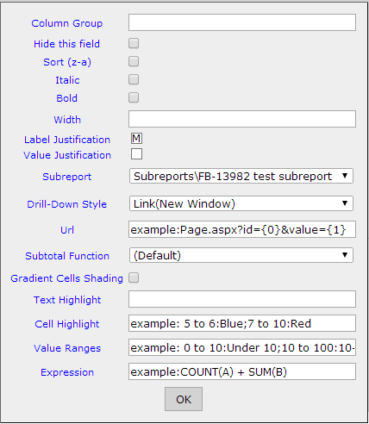The height and width of the screenshot is (424, 369).
Task: Click the Width input field
Action: coord(242,119)
